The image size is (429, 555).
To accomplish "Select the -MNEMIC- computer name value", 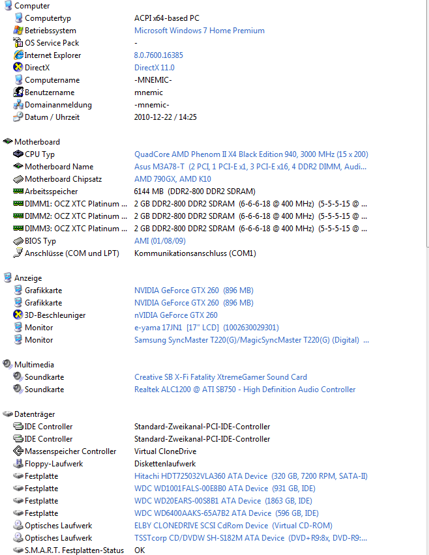I will 153,80.
